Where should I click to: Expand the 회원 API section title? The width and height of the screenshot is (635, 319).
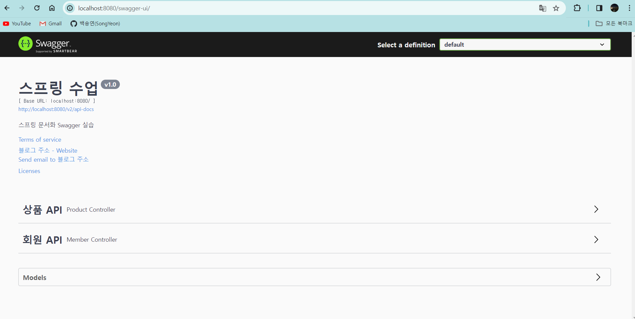pyautogui.click(x=42, y=240)
